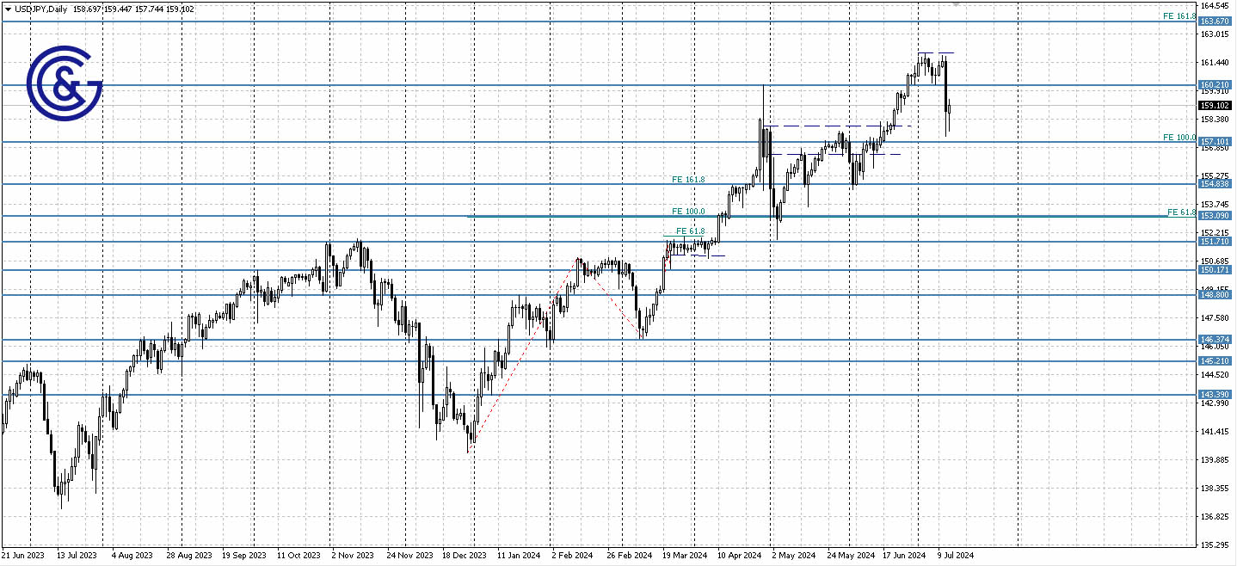Click the 157.101 price tag on the axis

(1215, 140)
